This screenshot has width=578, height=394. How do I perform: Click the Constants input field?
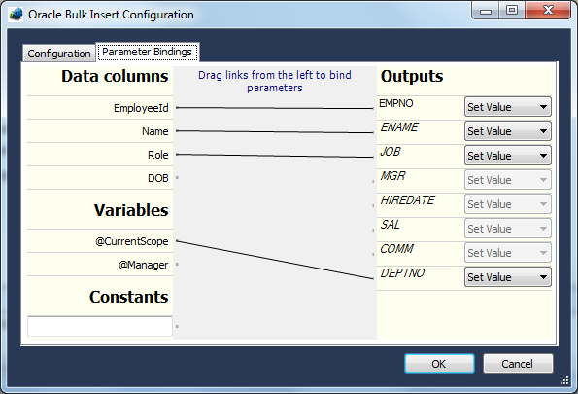pos(100,326)
